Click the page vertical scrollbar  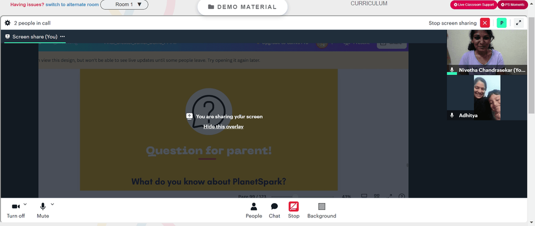(531, 65)
